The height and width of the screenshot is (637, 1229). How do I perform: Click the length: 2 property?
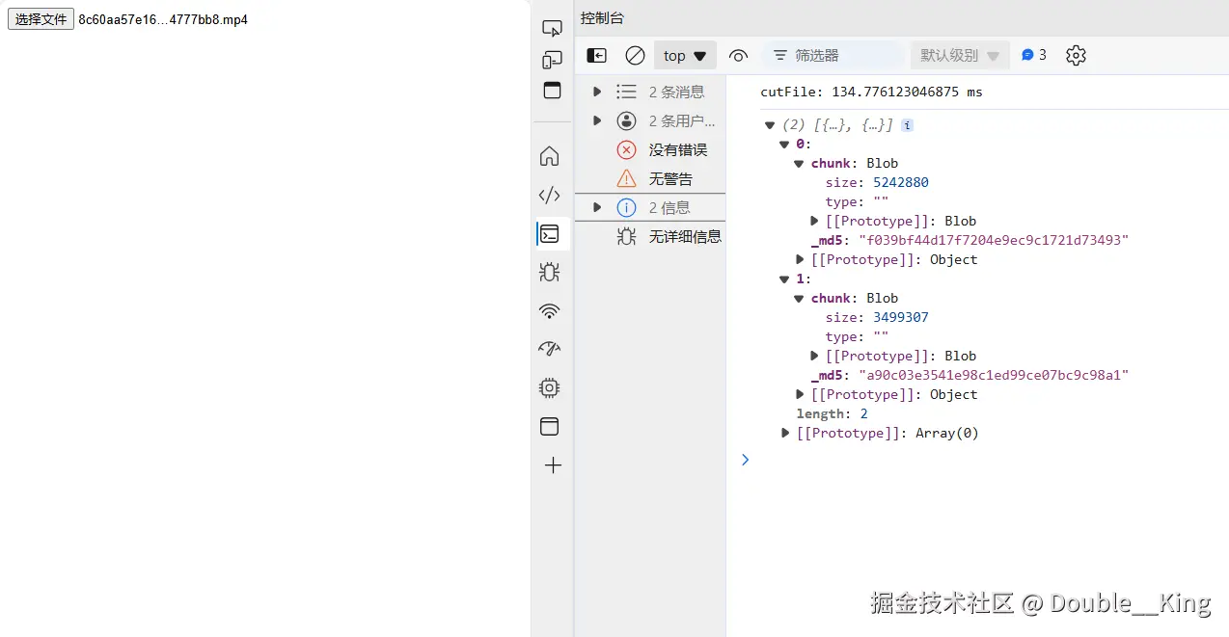(x=832, y=413)
